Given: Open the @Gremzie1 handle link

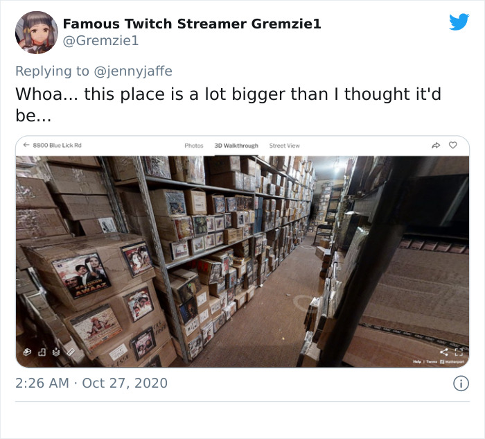Looking at the screenshot, I should click(101, 40).
